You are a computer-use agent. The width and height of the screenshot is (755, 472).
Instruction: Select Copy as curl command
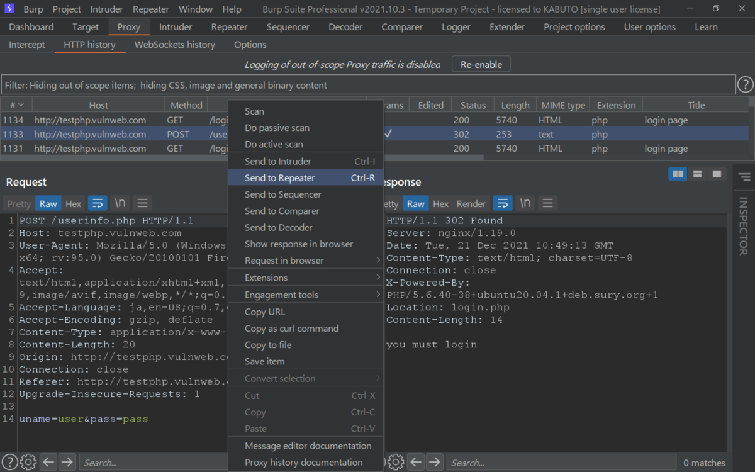(x=306, y=328)
